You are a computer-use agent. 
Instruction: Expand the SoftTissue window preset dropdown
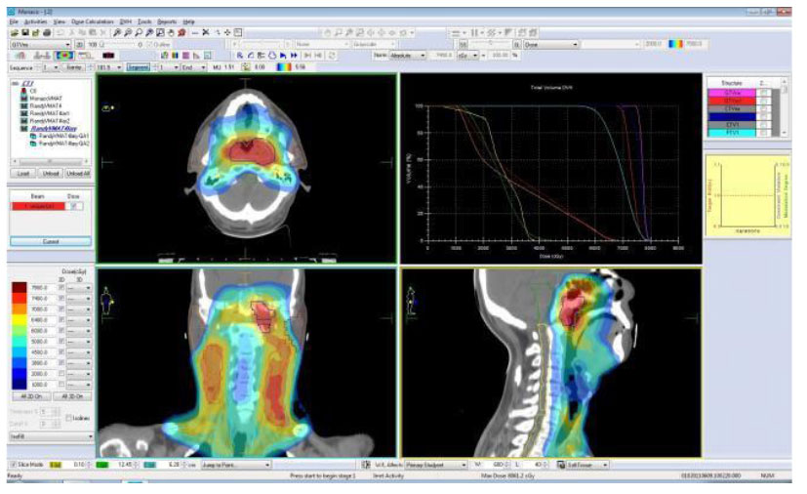(x=607, y=465)
